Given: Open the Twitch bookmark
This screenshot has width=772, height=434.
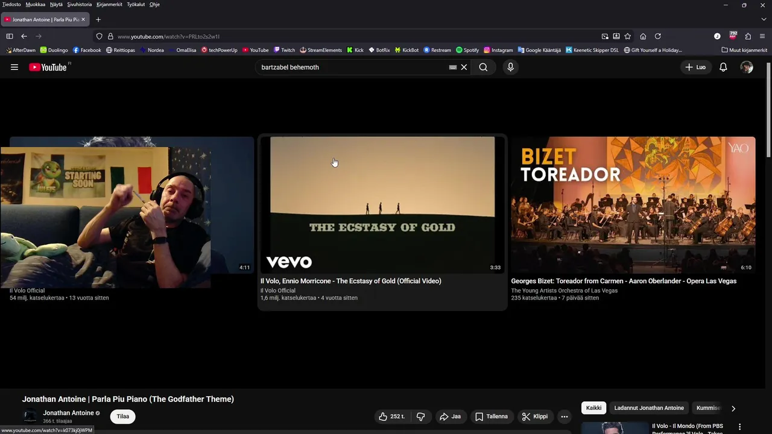Looking at the screenshot, I should pos(284,50).
